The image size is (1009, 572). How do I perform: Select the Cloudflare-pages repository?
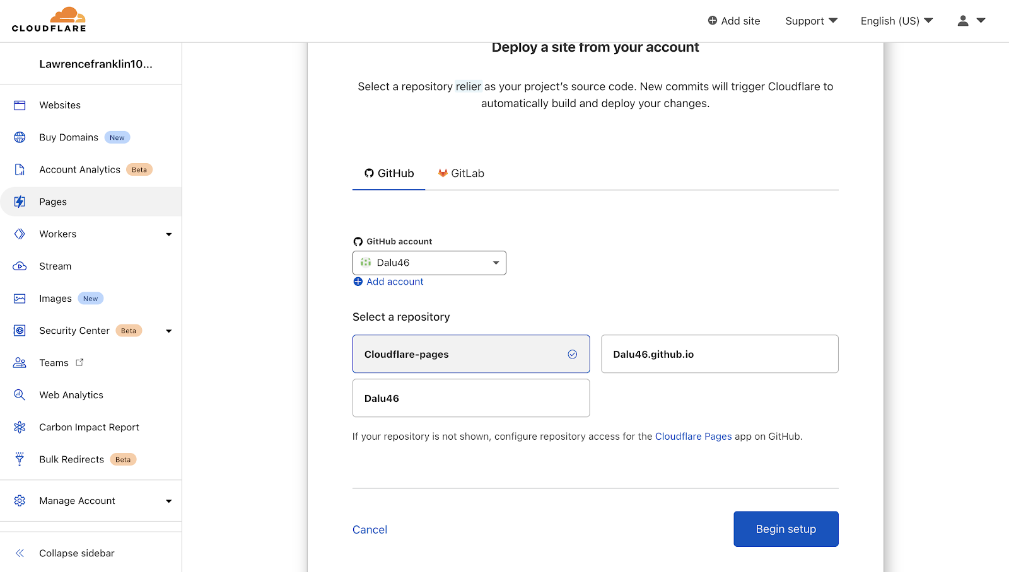pos(471,354)
